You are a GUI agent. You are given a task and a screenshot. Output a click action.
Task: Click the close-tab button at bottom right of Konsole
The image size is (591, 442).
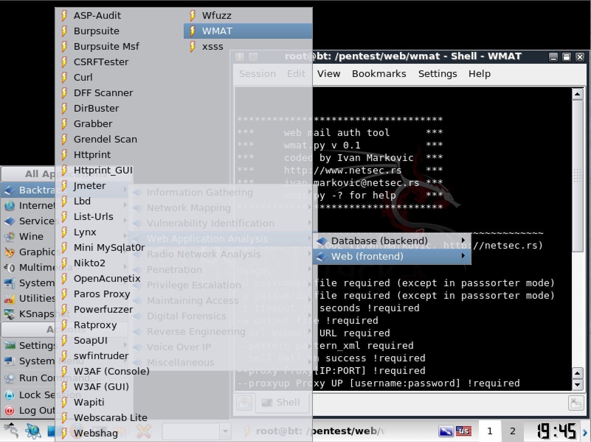(x=576, y=403)
